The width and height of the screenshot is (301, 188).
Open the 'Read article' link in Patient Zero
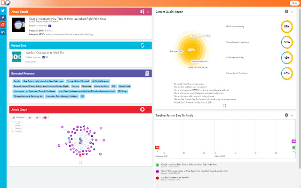pos(30,61)
